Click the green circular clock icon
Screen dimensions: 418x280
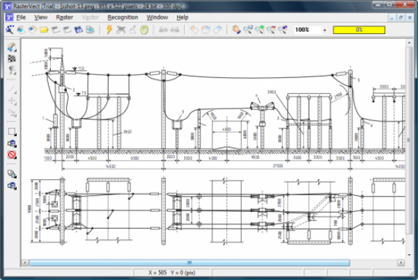[144, 30]
